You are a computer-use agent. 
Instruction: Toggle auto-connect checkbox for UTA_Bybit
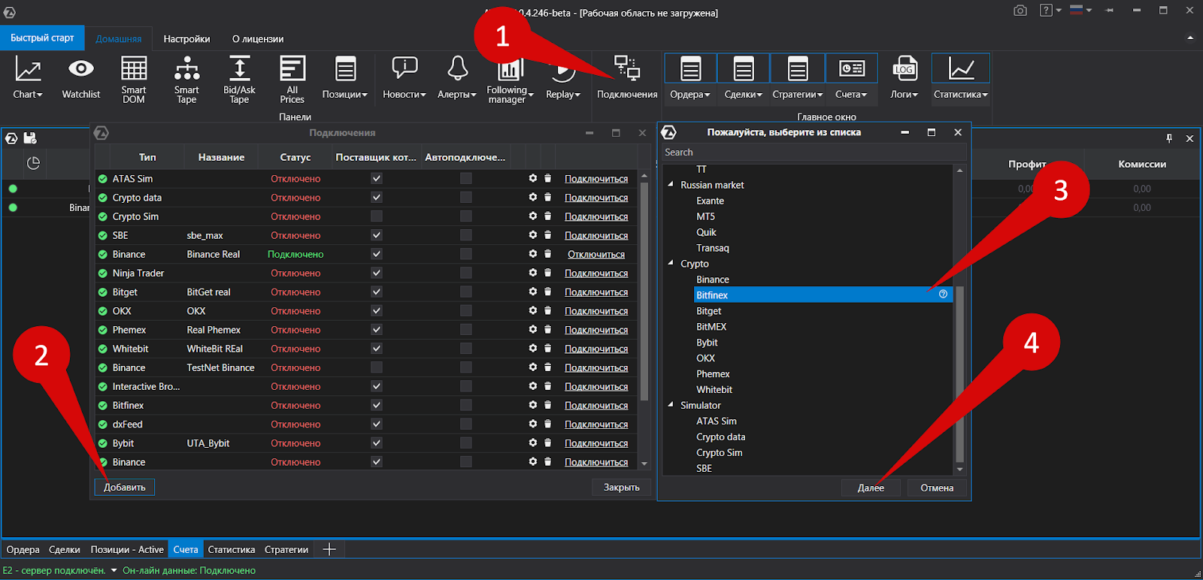[x=466, y=443]
